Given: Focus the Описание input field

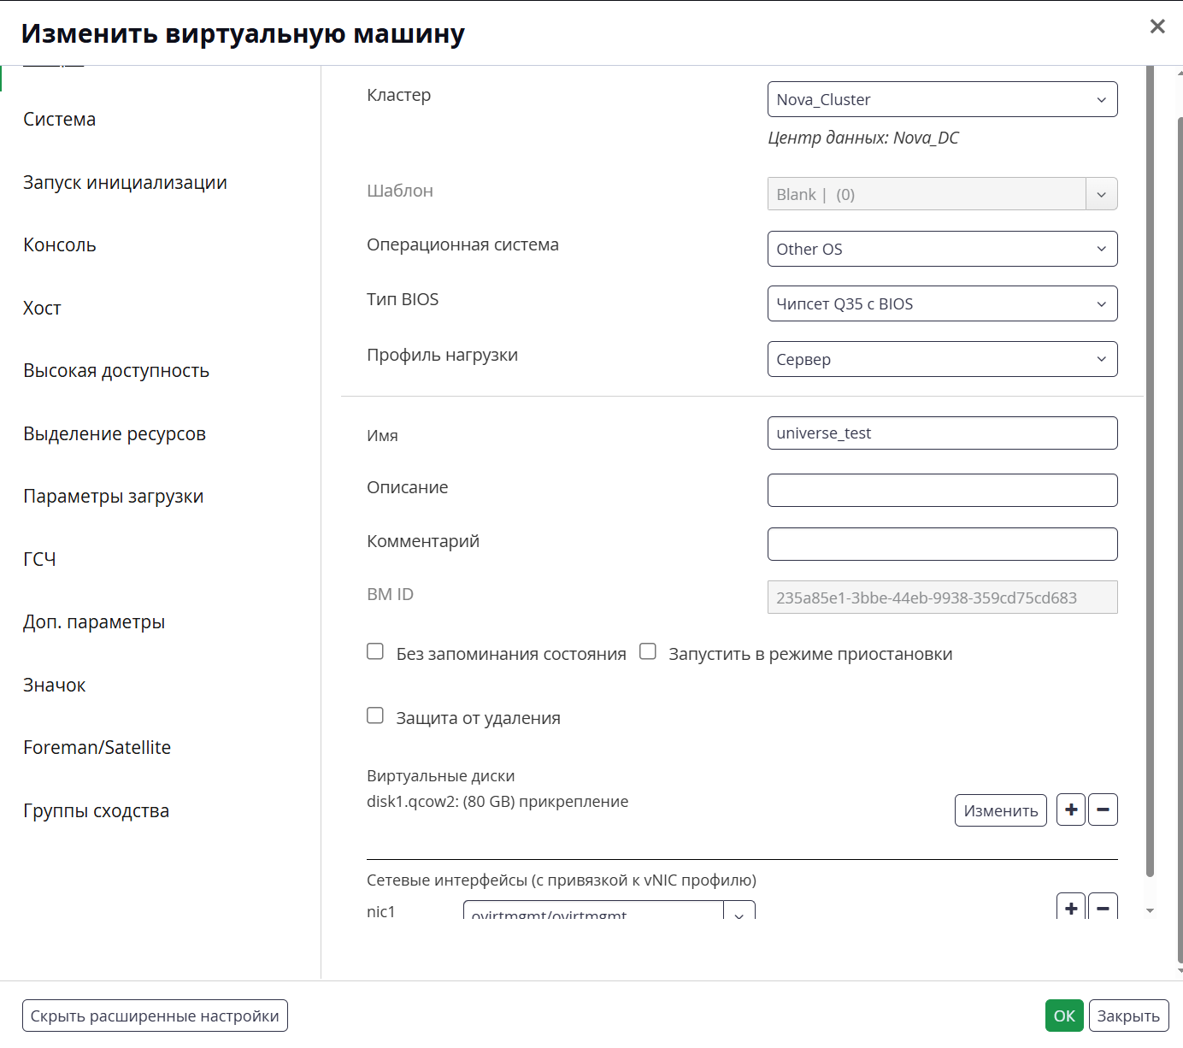Looking at the screenshot, I should click(x=942, y=490).
